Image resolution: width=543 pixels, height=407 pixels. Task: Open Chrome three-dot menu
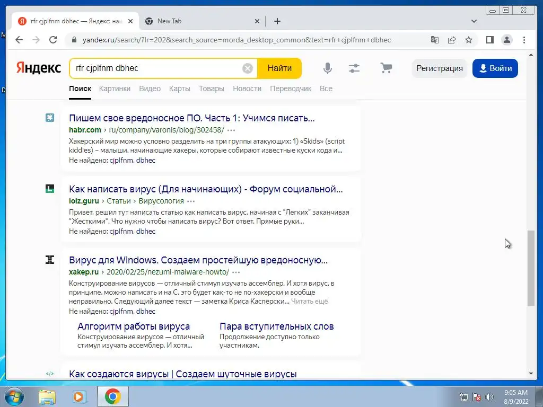[x=524, y=40]
